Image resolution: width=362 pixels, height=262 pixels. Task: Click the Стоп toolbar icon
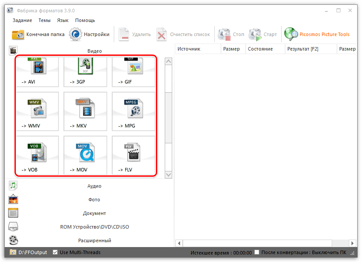(224, 34)
